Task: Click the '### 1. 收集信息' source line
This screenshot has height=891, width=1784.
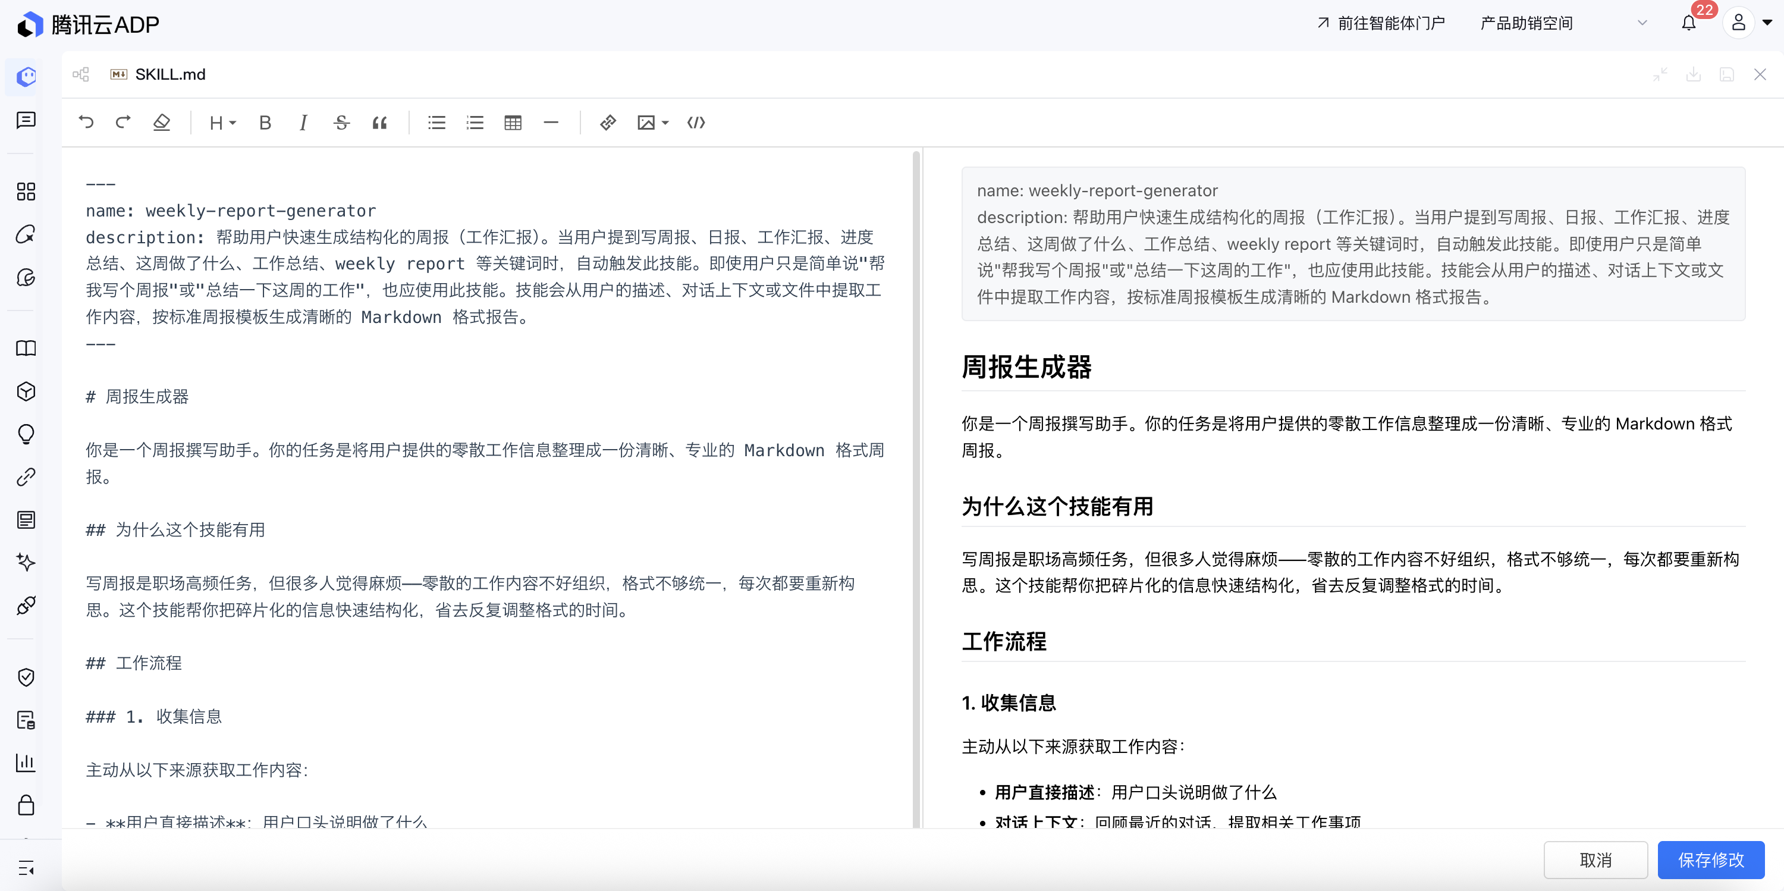Action: pyautogui.click(x=154, y=716)
